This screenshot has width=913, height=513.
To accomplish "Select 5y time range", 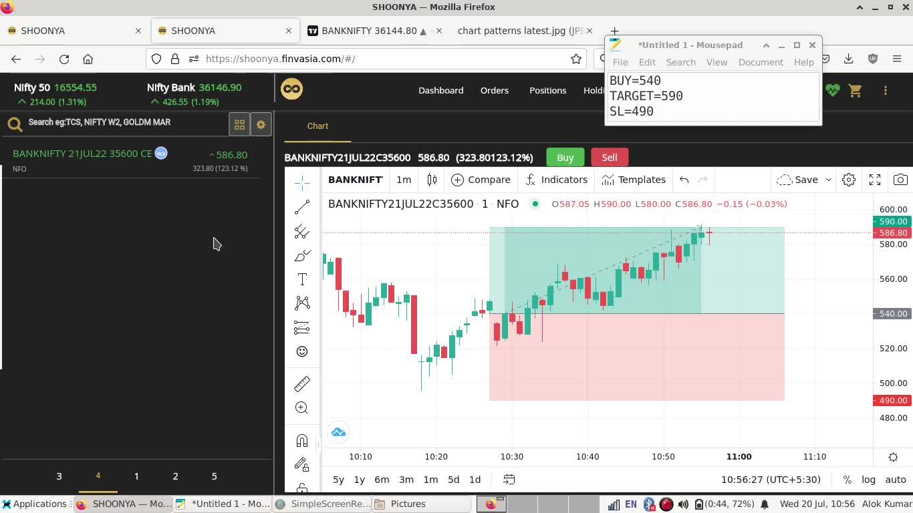I will pyautogui.click(x=338, y=480).
